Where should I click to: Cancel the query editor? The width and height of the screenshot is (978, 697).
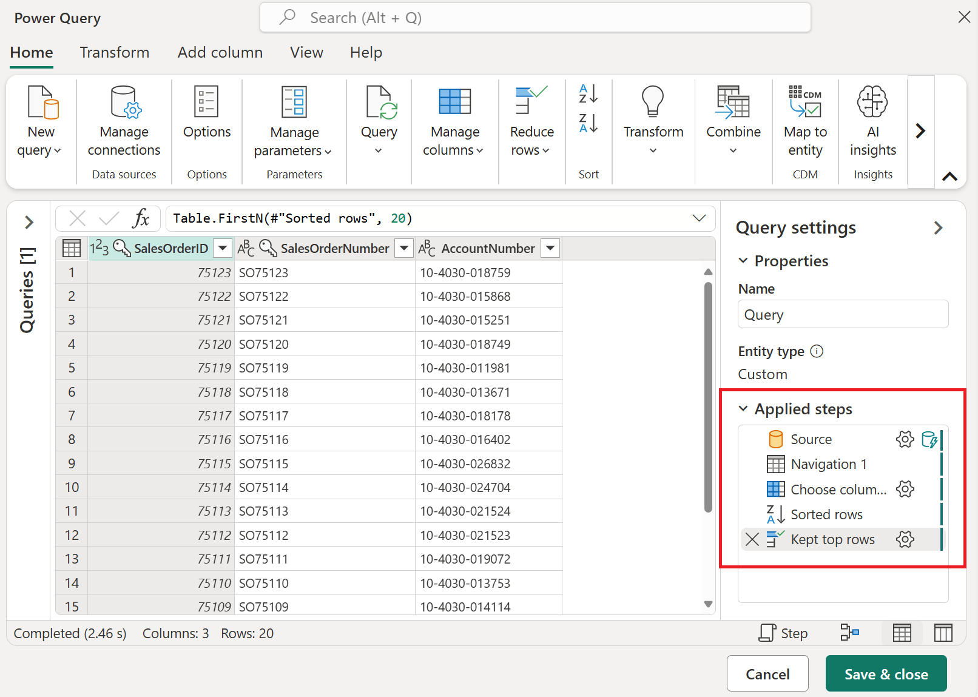767,673
